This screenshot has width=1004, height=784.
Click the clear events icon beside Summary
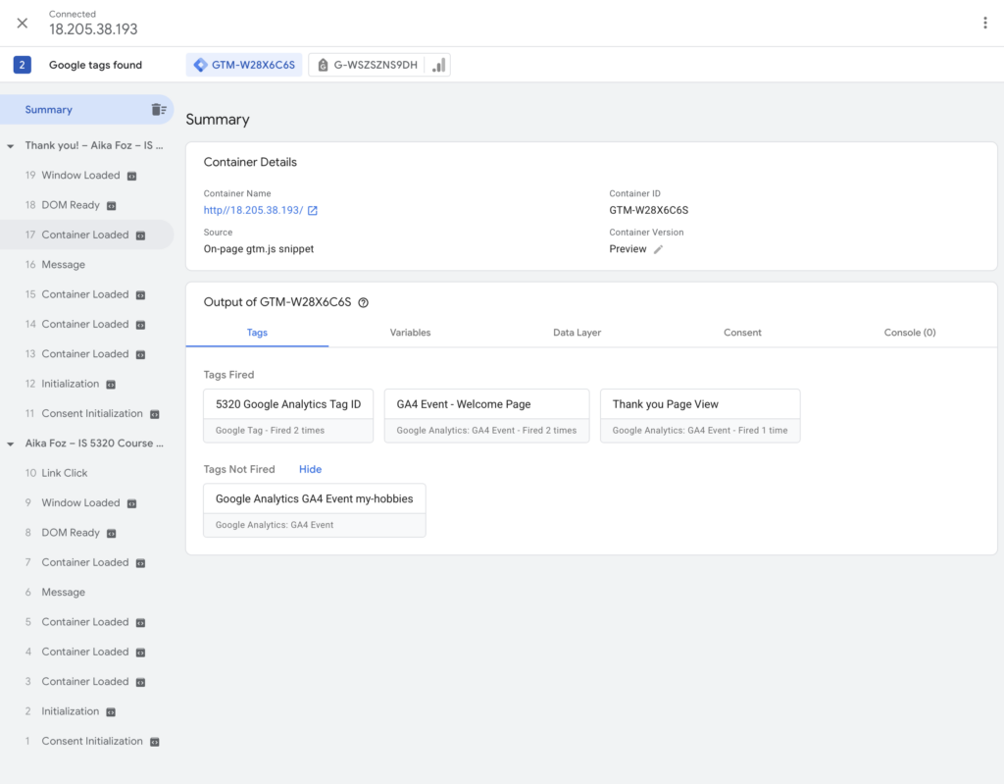(x=159, y=110)
